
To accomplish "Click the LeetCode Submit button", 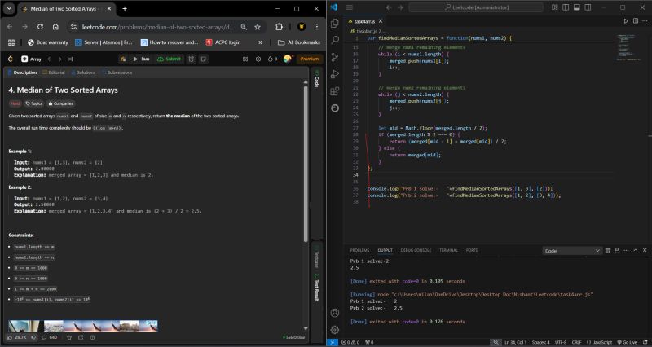I will pyautogui.click(x=169, y=59).
